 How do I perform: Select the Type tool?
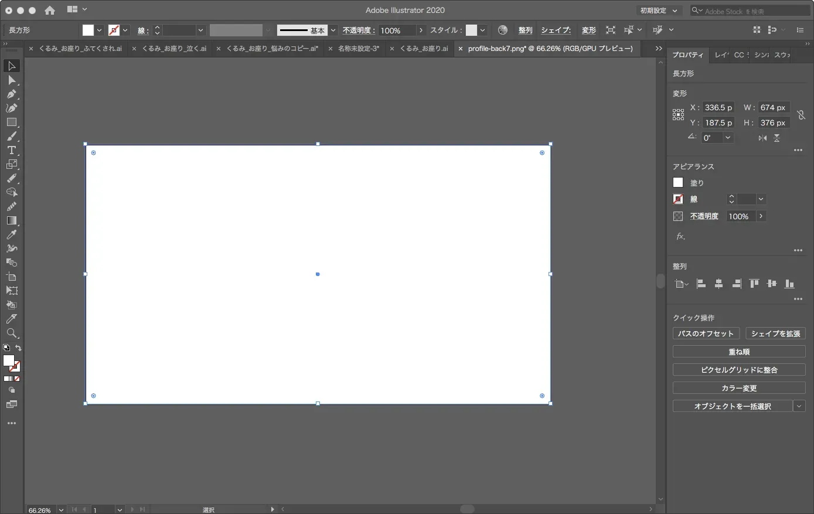pos(11,150)
